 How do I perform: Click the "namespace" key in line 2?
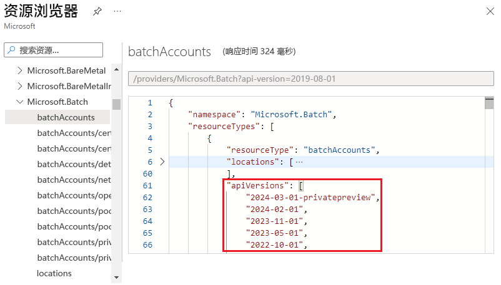214,115
